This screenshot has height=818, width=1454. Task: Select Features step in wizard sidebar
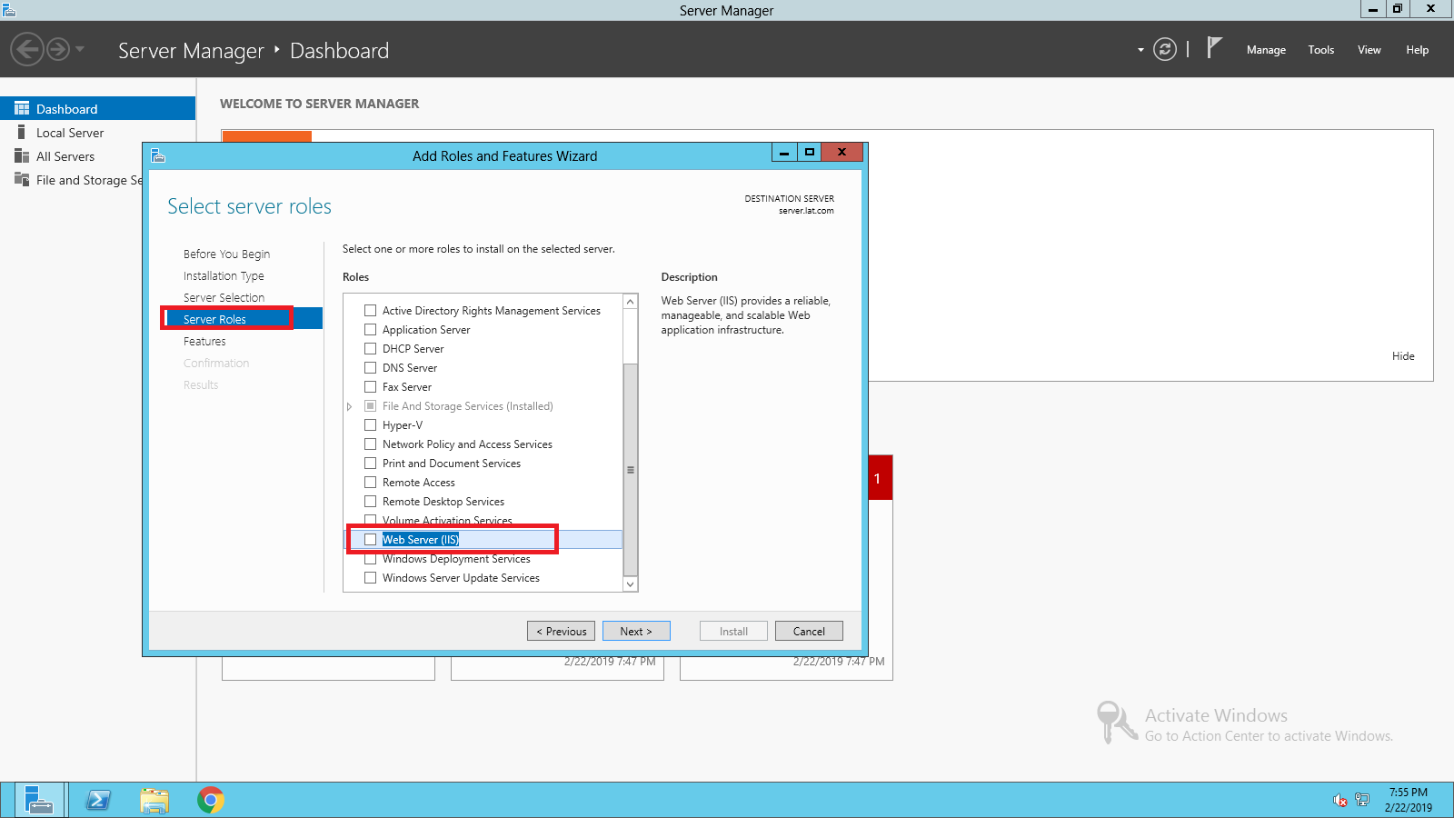click(204, 342)
